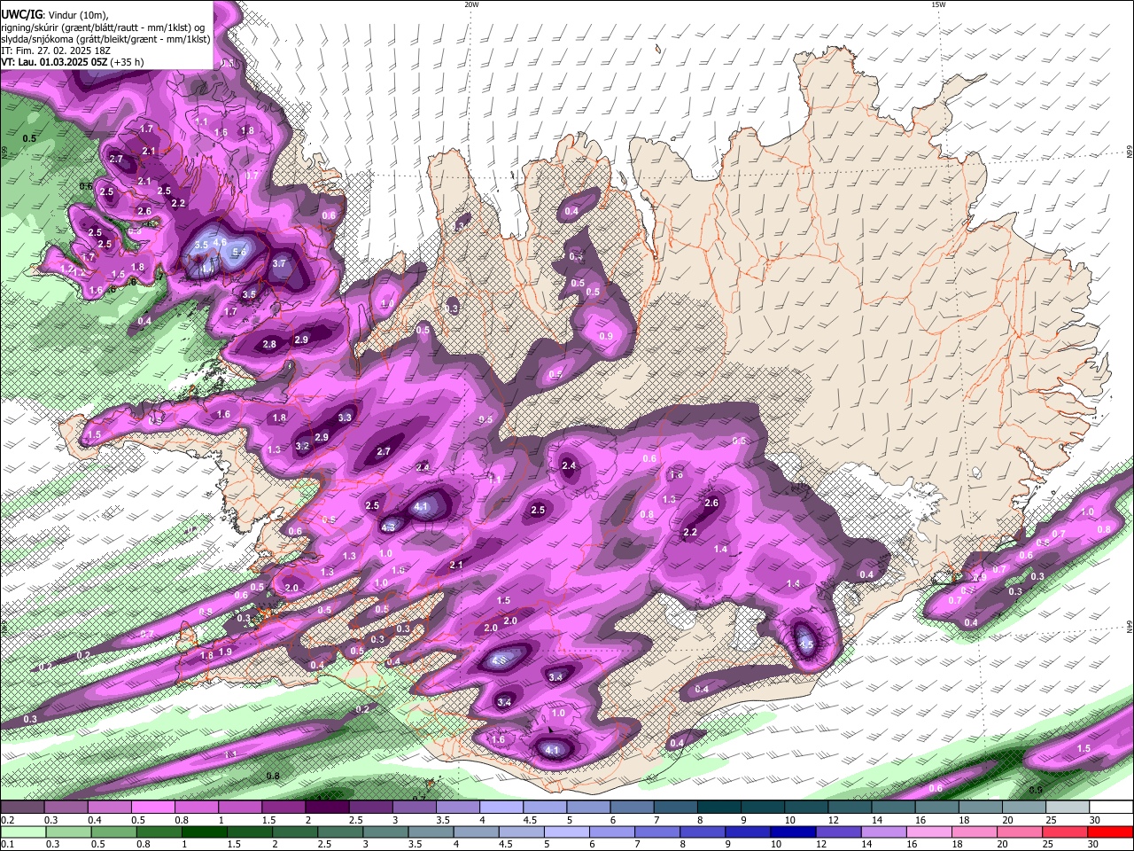The height and width of the screenshot is (851, 1134).
Task: Click the 12 label in the upper legend row
Action: (x=834, y=820)
